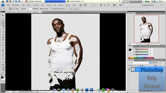Select the Crop tool
This screenshot has height=93, width=166.
3,26
